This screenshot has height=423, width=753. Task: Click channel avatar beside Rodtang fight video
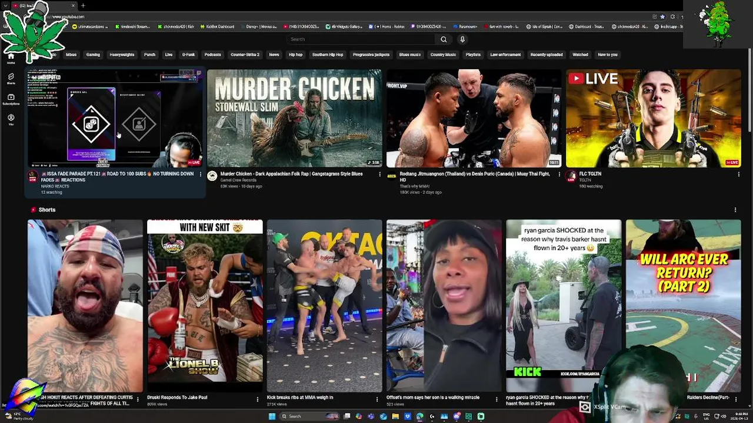click(392, 176)
